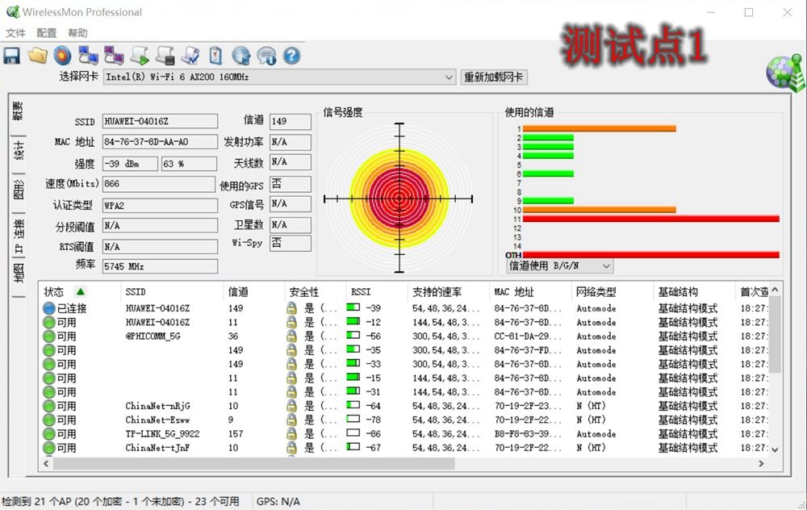Click the GPS: N/A status bar entry
807x510 pixels.
pyautogui.click(x=278, y=501)
